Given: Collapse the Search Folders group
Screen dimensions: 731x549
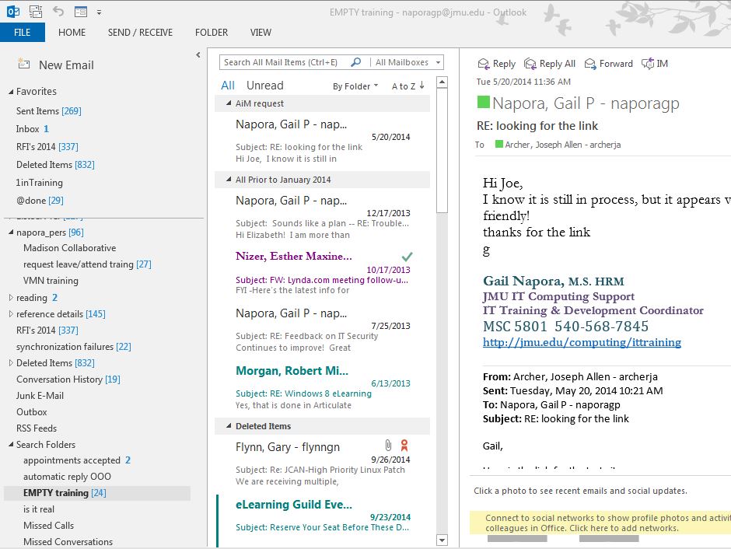Looking at the screenshot, I should pos(11,444).
